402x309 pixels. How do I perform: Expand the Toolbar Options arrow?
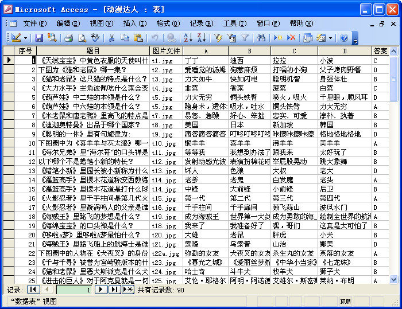tap(355, 38)
